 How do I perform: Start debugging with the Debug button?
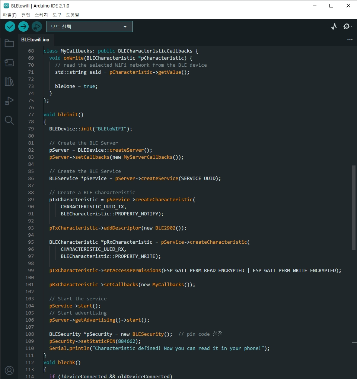[36, 26]
